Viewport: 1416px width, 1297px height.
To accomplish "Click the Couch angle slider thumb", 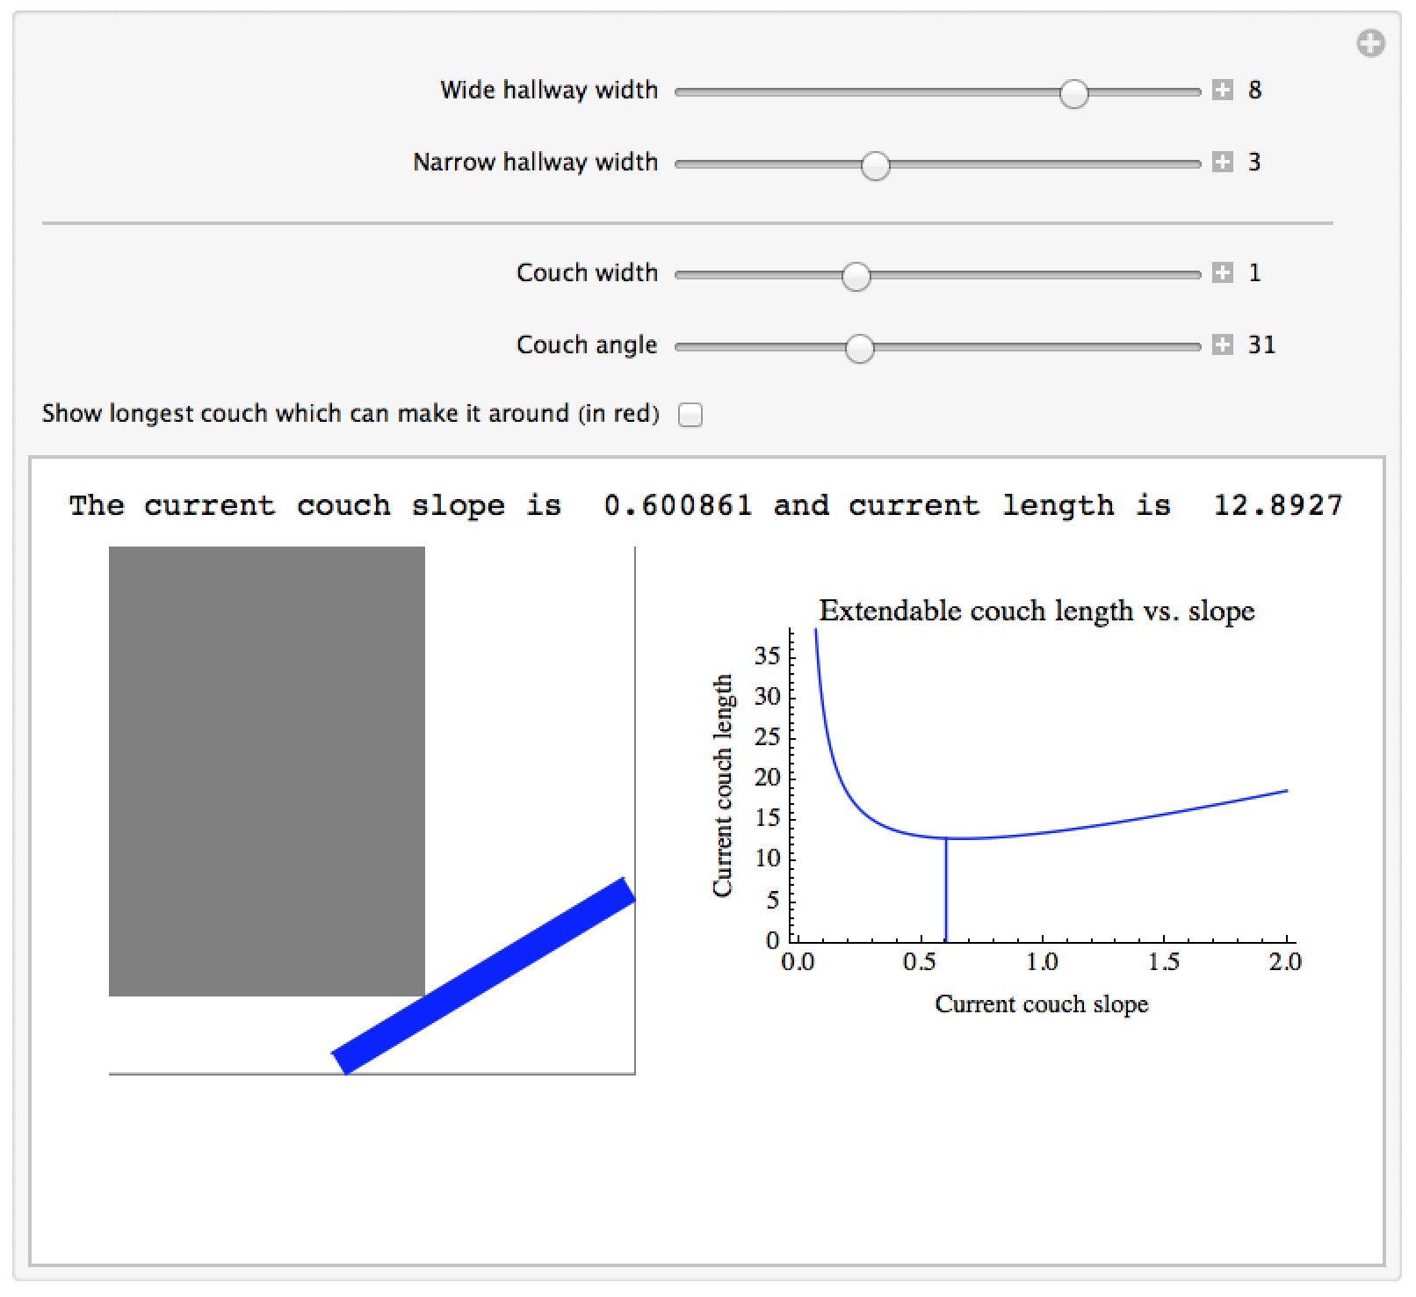I will point(859,348).
